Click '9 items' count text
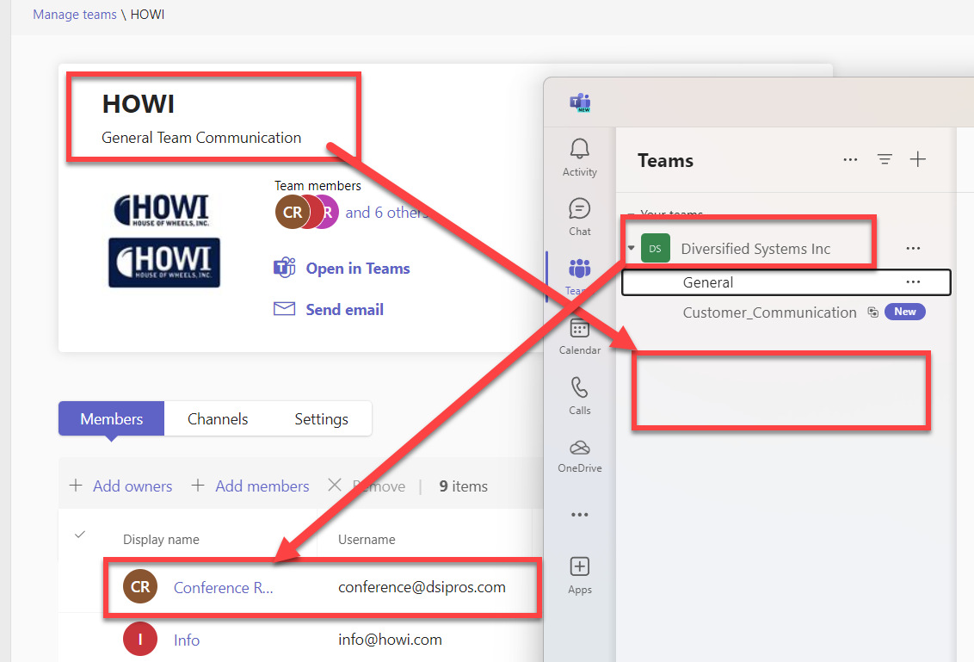Screen dimensions: 974x662 pyautogui.click(x=464, y=486)
